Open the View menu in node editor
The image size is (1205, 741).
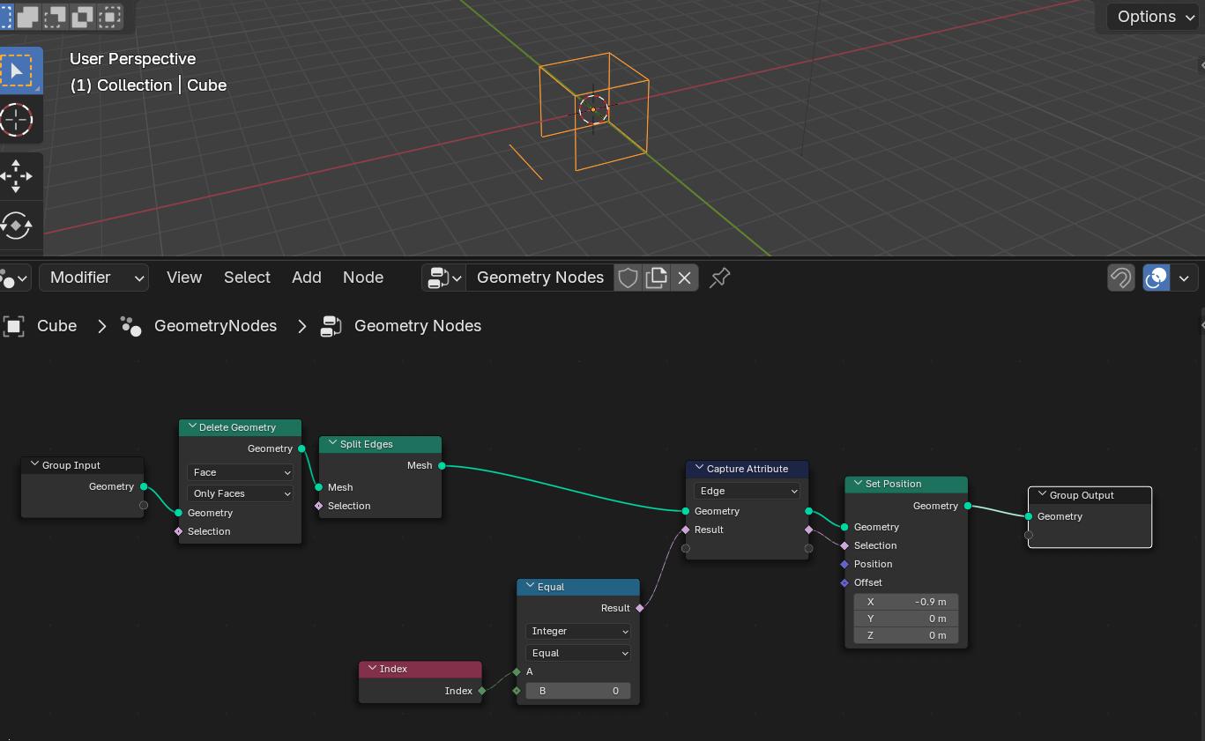click(x=184, y=278)
